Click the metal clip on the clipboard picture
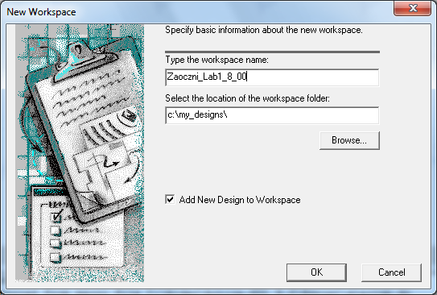The height and width of the screenshot is (295, 437). [80, 57]
